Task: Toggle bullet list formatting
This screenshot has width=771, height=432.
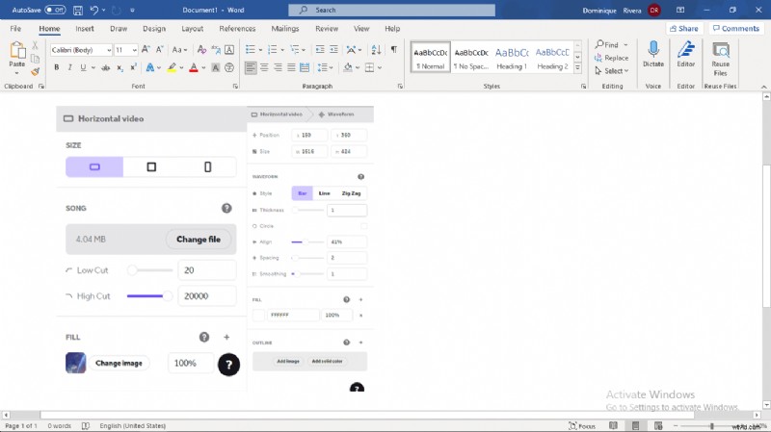Action: [250, 49]
